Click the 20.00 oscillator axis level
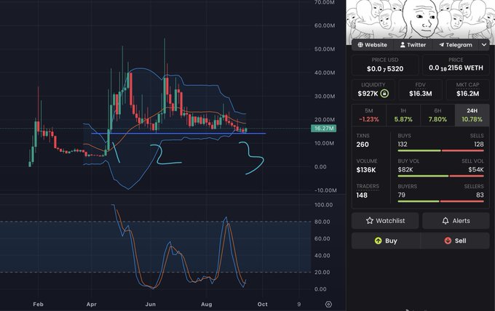This screenshot has width=495, height=311. [322, 272]
